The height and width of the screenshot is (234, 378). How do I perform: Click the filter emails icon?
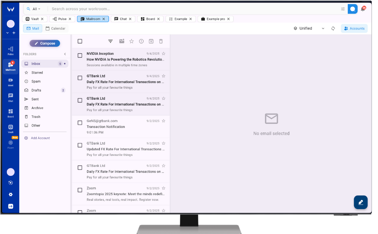110,42
